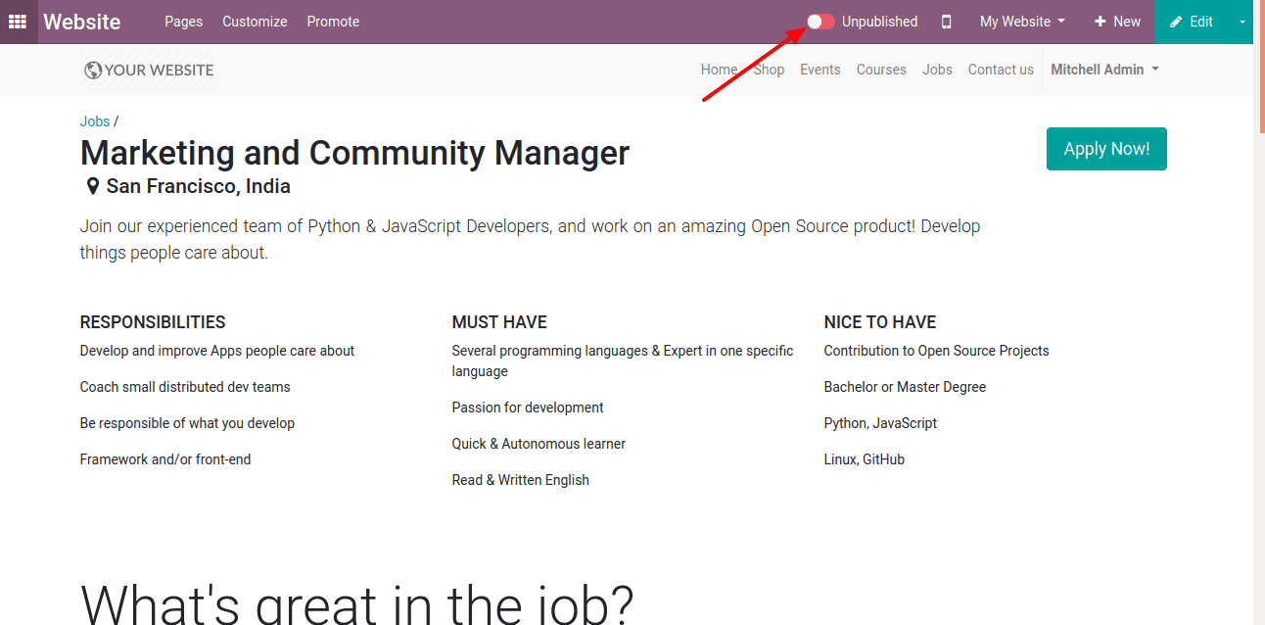Toggle the Unpublished switch to publish
Image resolution: width=1265 pixels, height=625 pixels.
820,22
